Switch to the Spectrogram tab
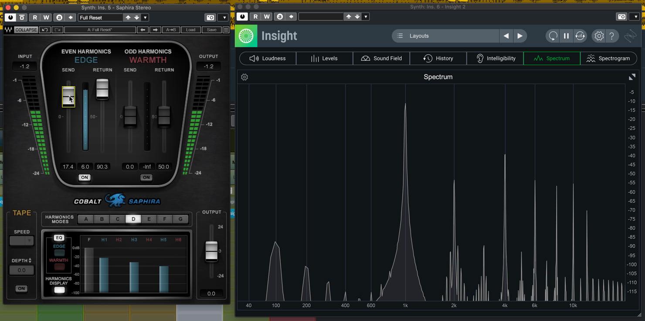 608,58
